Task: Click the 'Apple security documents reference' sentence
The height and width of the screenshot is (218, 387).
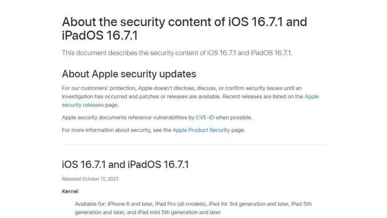Action: click(x=157, y=118)
